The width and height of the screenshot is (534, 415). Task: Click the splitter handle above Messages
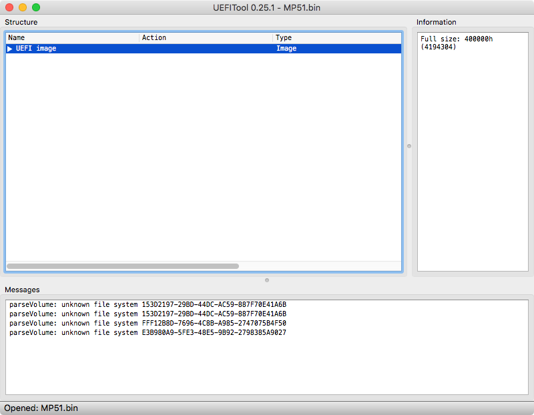267,280
